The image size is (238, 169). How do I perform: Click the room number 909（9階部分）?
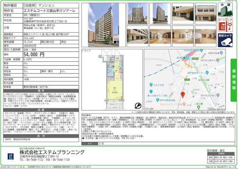point(32,15)
